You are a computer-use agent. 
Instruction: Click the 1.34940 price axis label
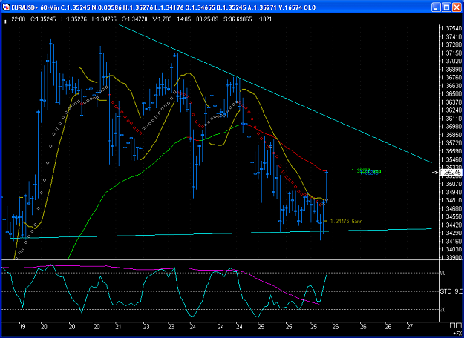point(451,192)
